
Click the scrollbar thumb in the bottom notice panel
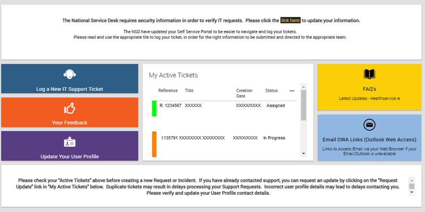pos(411,187)
